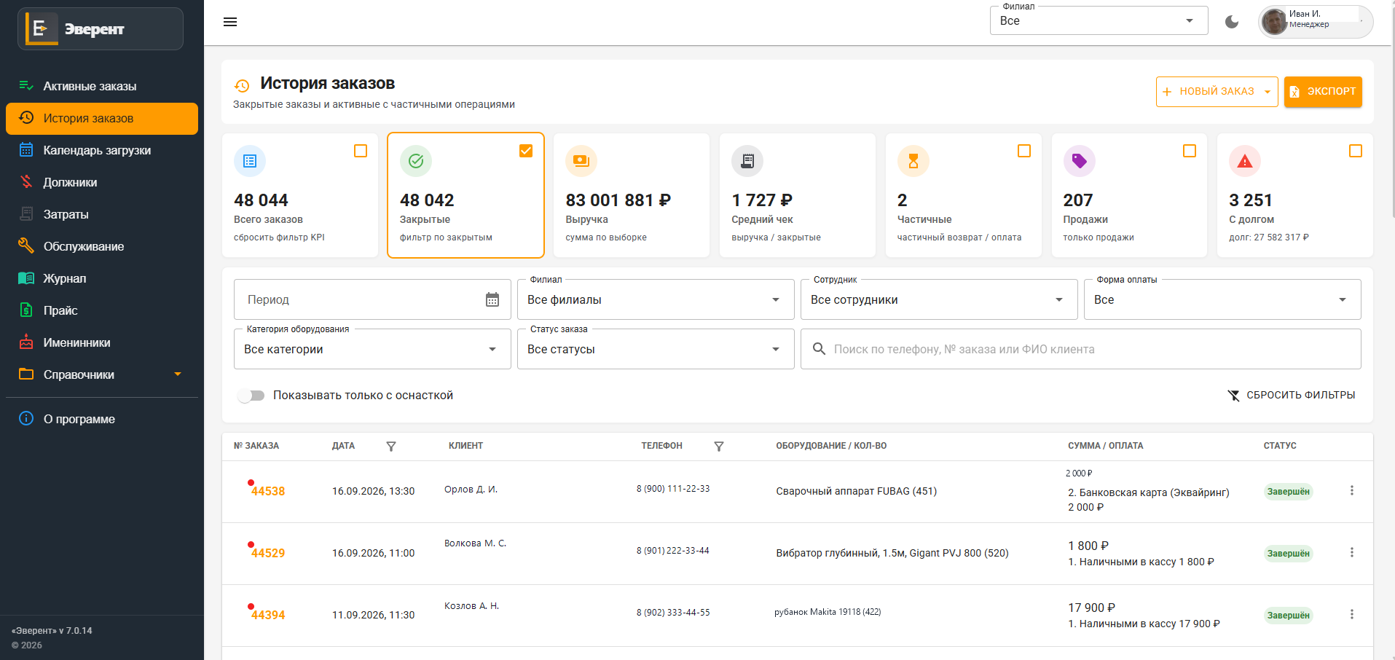Click the Эверент logo
The image size is (1395, 660).
click(x=101, y=29)
